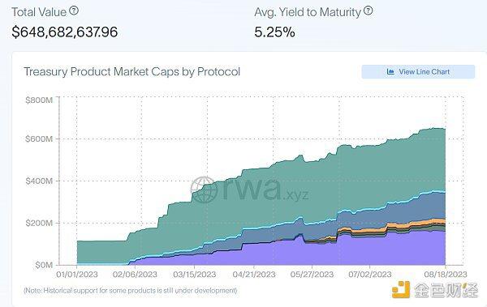Click the 01/01/2023 x-axis date label
This screenshot has height=307, width=487.
(x=77, y=275)
